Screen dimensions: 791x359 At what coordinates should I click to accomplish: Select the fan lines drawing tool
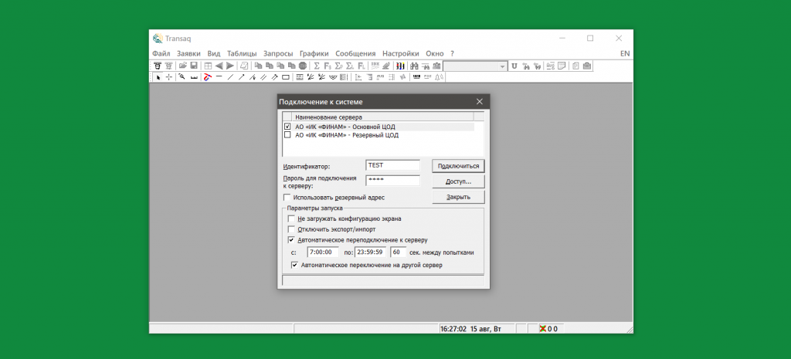311,77
